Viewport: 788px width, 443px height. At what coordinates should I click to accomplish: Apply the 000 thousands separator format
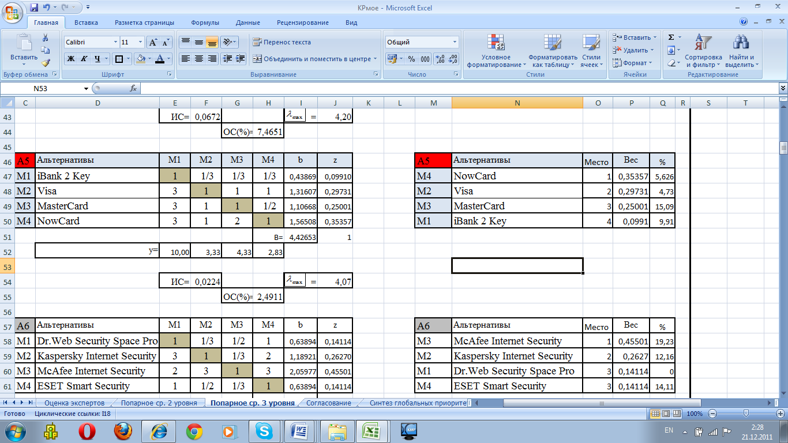click(425, 59)
